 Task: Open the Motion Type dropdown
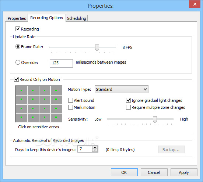pyautogui.click(x=122, y=89)
